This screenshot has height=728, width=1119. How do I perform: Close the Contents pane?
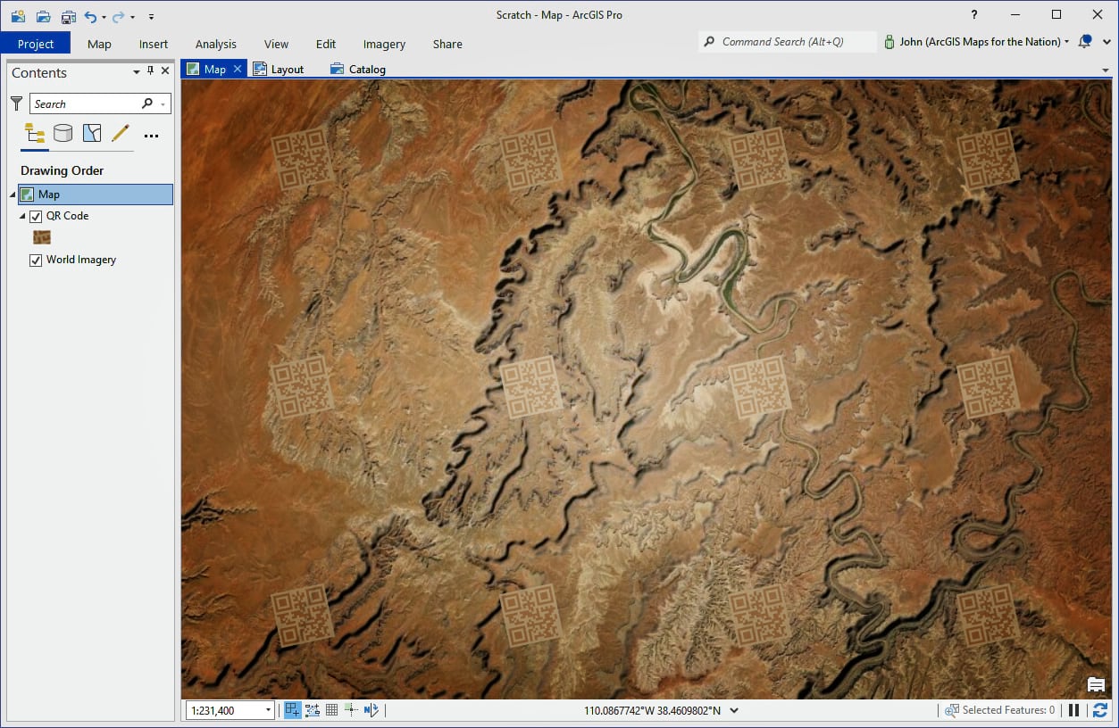[x=165, y=71]
